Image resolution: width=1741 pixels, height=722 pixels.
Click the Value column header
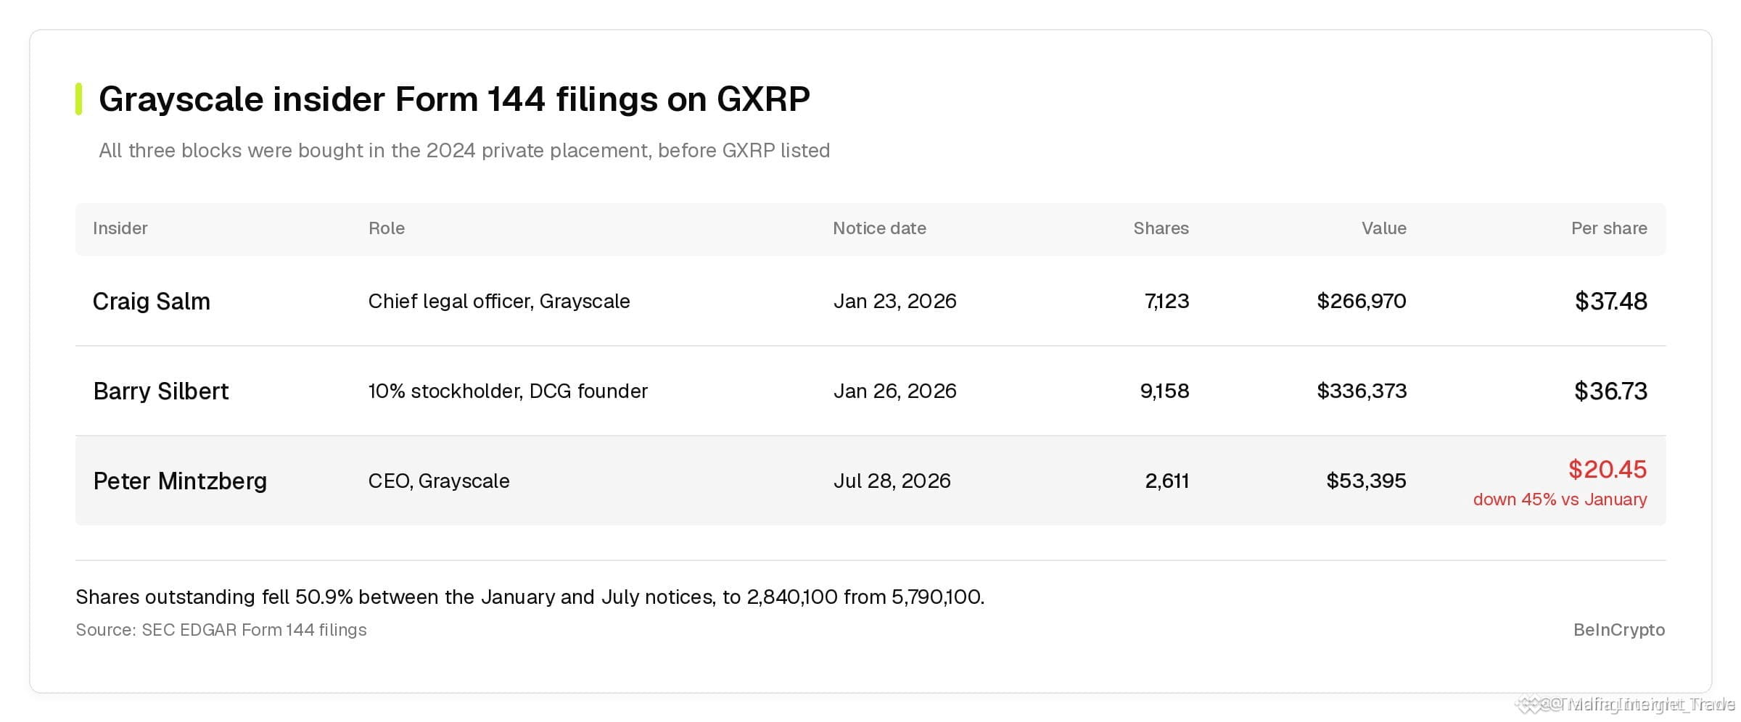(x=1383, y=228)
